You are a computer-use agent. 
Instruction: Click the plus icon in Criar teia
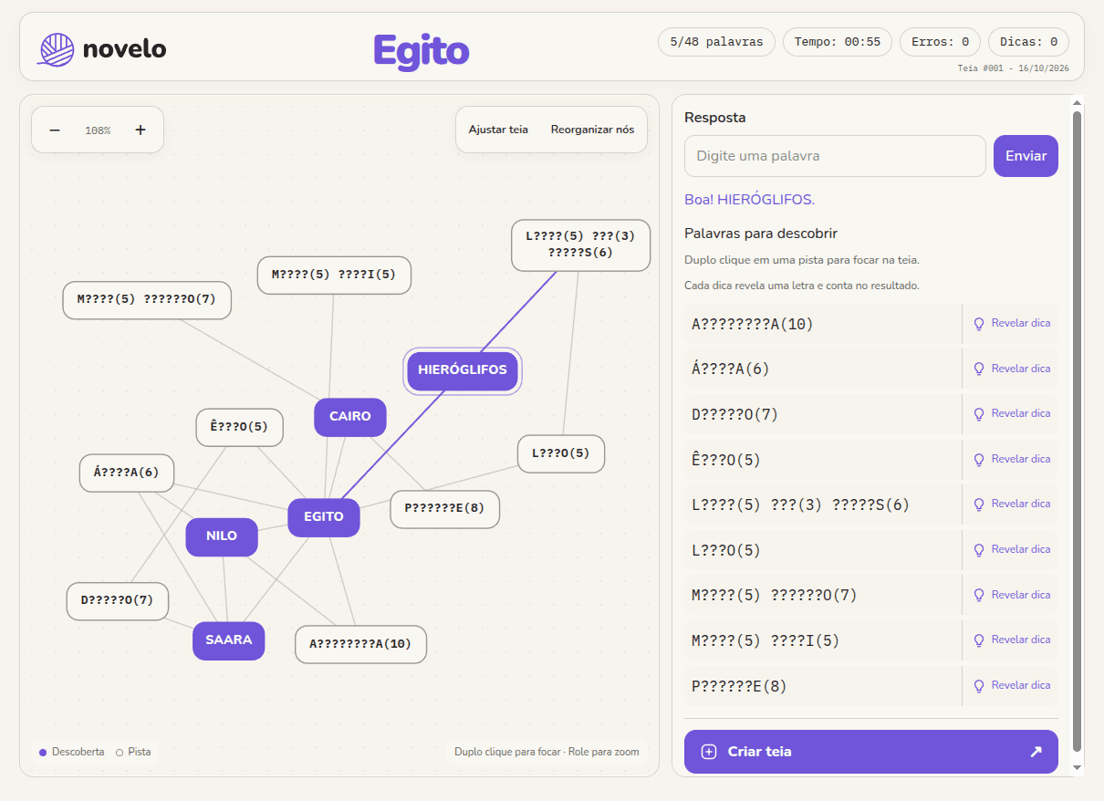709,752
